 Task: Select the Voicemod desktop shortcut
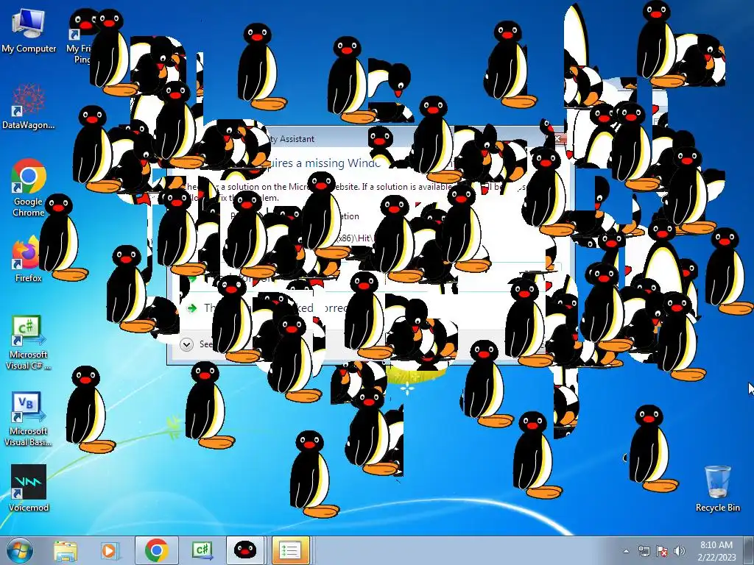(29, 488)
